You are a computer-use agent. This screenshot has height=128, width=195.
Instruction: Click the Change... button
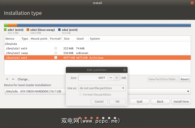[x=24, y=79]
